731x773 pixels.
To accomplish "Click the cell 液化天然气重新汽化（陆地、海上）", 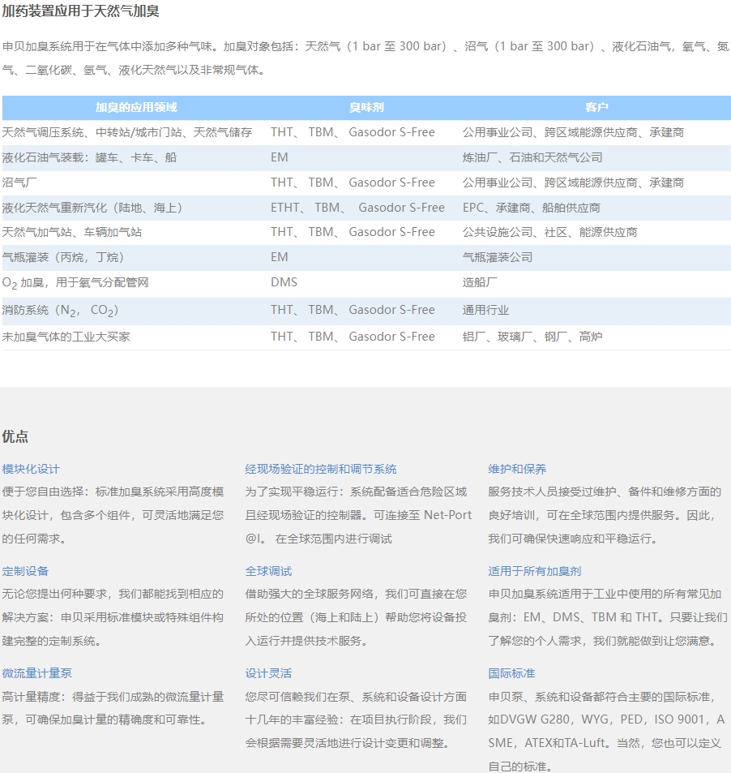I will click(x=92, y=208).
